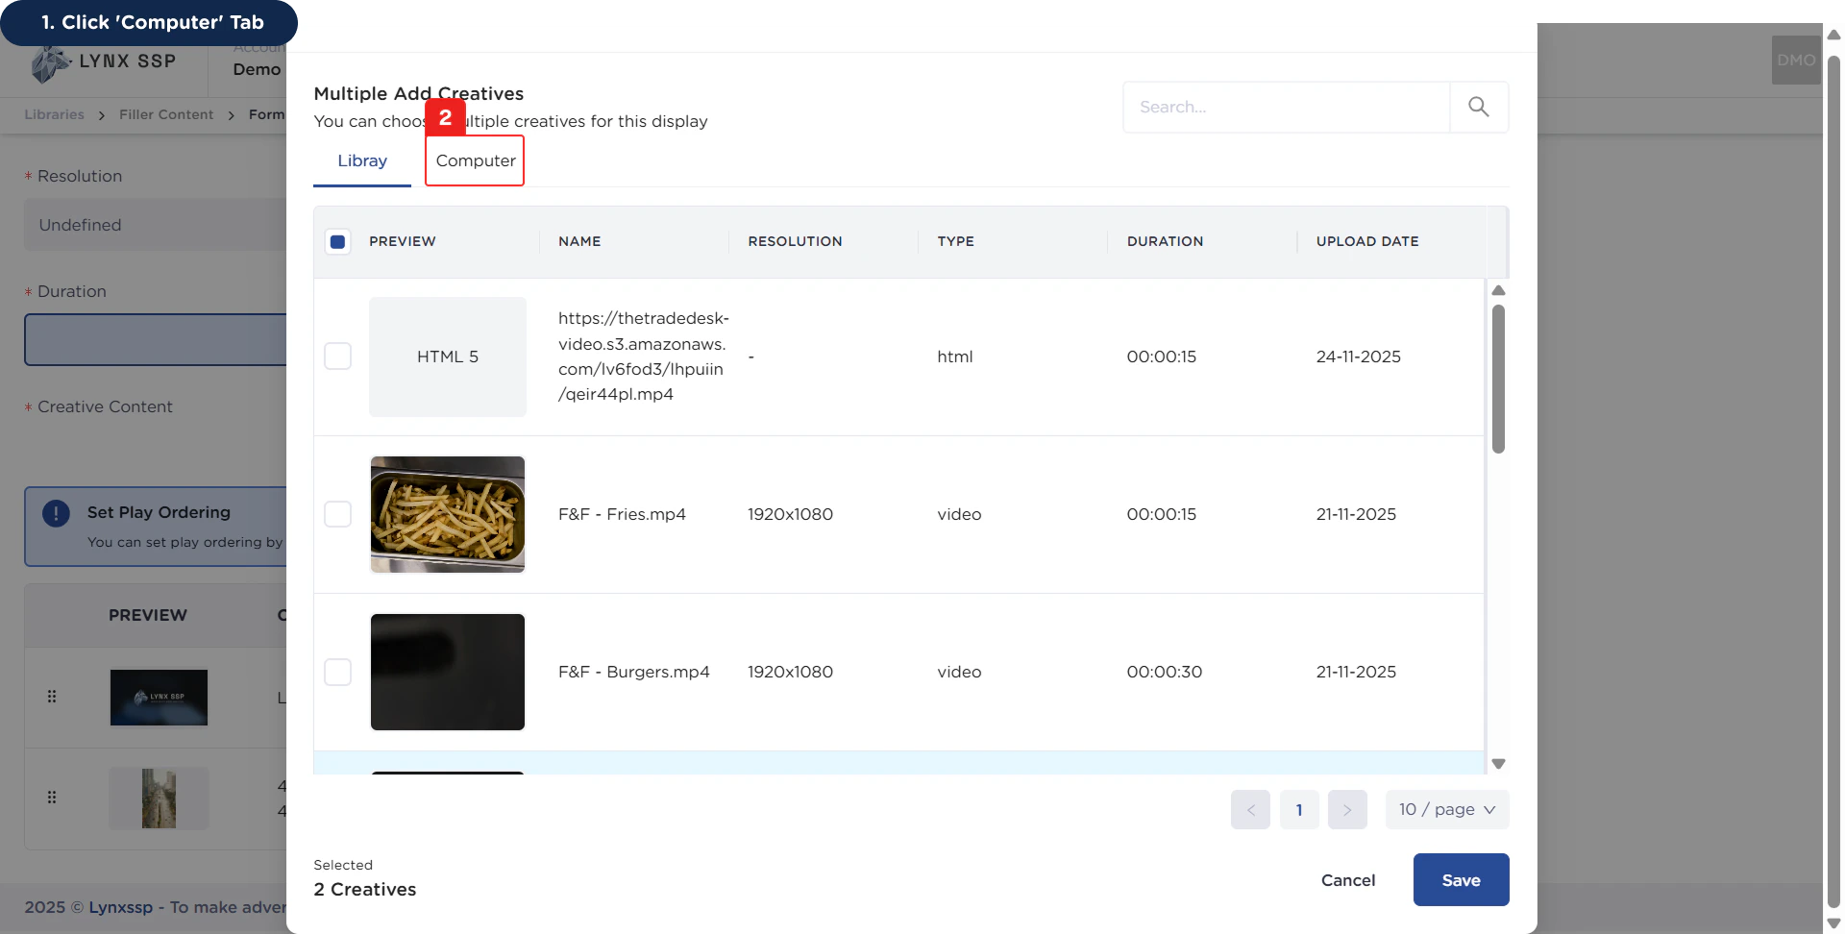Open the '10 / page' dropdown

pyautogui.click(x=1447, y=809)
